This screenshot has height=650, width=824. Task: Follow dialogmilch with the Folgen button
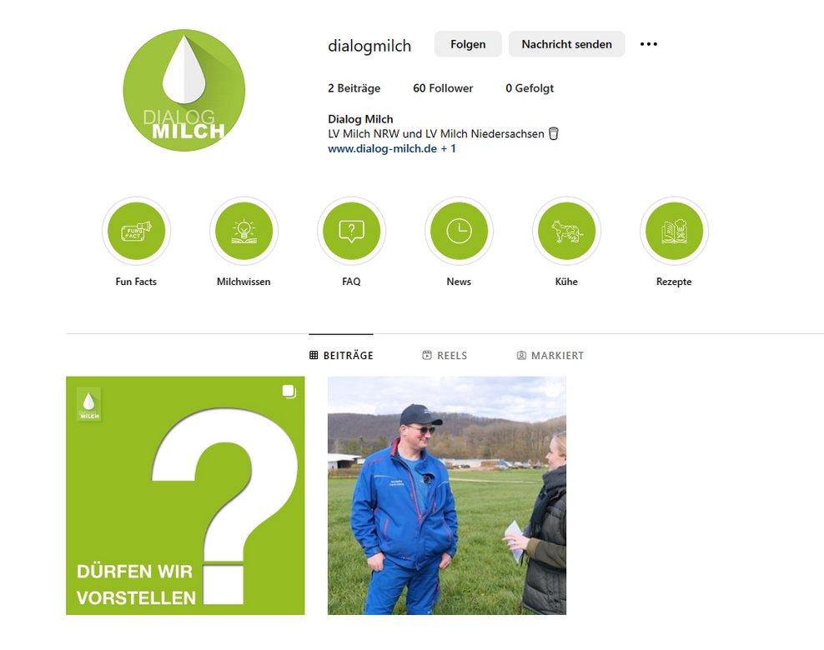(468, 44)
